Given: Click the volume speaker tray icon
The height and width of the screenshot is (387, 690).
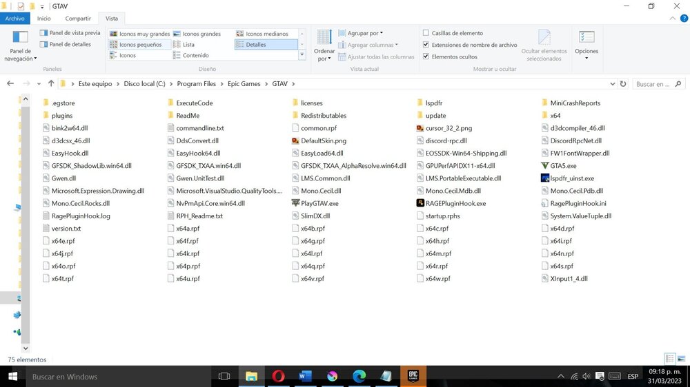Looking at the screenshot, I should (586, 377).
